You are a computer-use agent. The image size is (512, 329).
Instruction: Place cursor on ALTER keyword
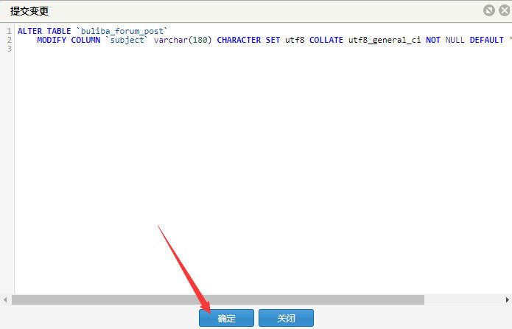[29, 31]
